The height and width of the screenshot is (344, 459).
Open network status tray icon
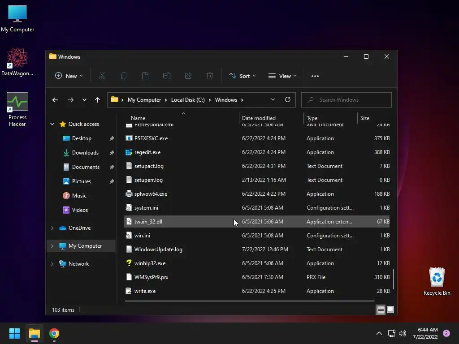[391, 333]
